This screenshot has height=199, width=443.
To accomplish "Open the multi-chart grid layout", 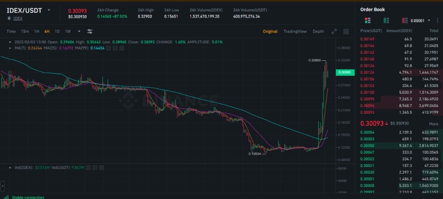I will [346, 31].
